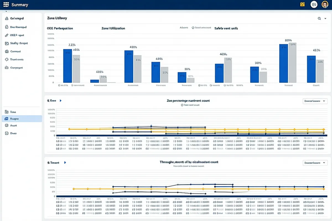Open the user avatar menu

(325, 4)
